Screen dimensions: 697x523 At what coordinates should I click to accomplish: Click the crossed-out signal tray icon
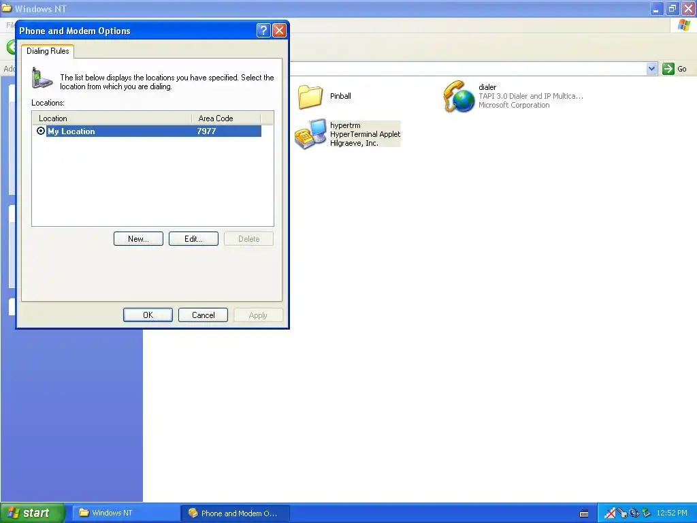pyautogui.click(x=611, y=513)
